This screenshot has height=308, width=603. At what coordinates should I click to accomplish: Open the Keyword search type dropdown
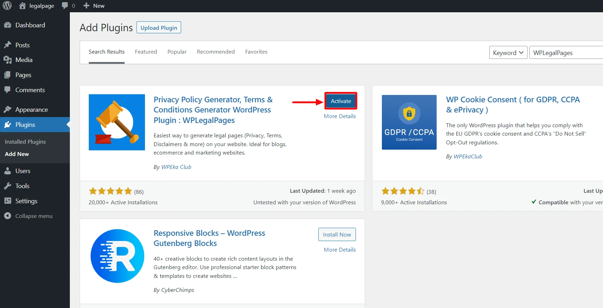click(508, 53)
